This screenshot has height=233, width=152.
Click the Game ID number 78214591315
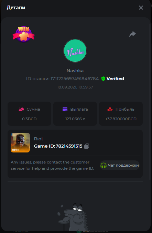[69, 146]
